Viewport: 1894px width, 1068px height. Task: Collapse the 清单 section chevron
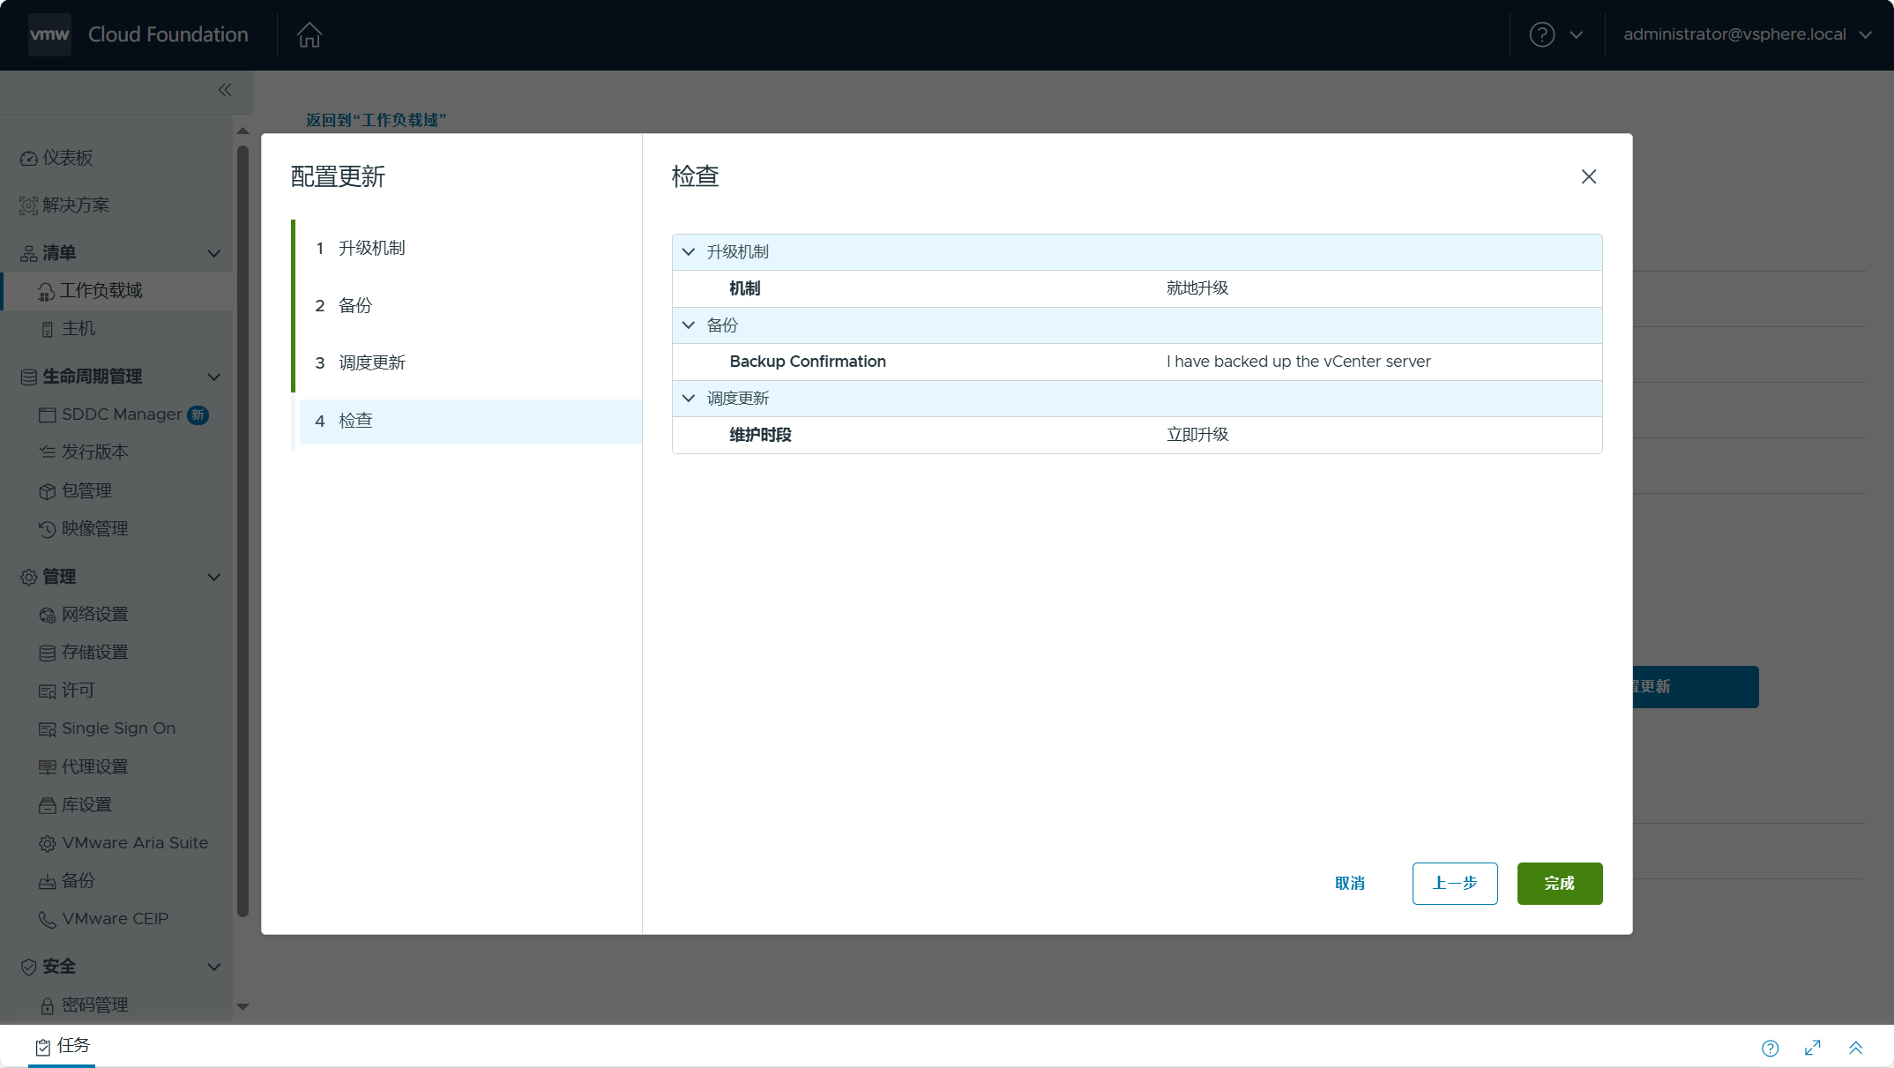(x=214, y=254)
